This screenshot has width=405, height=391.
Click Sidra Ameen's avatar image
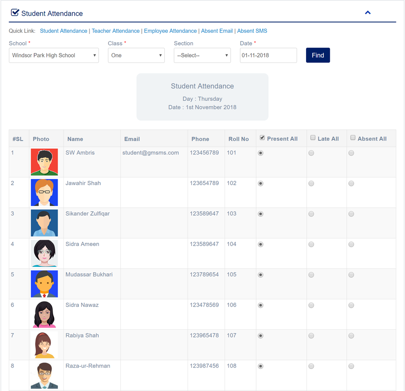(44, 253)
